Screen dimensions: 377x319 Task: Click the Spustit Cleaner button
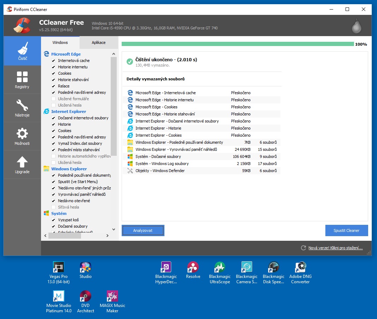click(346, 230)
